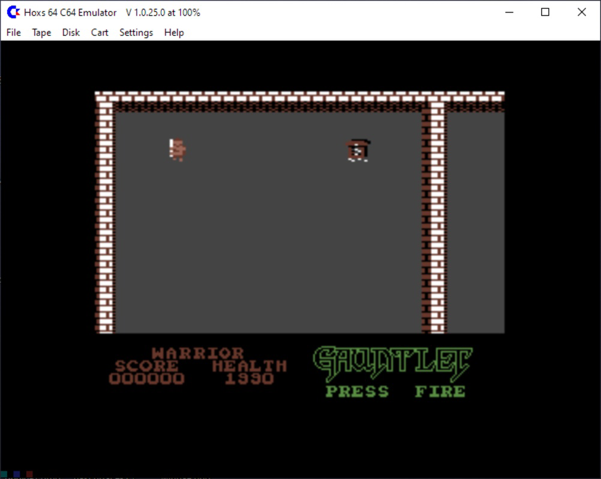This screenshot has height=479, width=601.
Task: Click the WARRIOR label
Action: (197, 353)
